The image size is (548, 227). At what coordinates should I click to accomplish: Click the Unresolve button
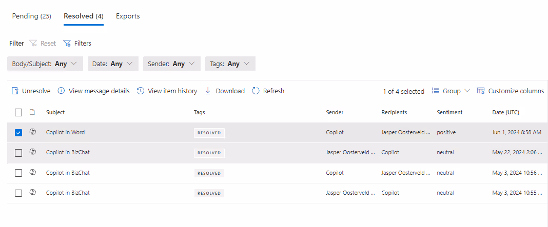tap(31, 91)
